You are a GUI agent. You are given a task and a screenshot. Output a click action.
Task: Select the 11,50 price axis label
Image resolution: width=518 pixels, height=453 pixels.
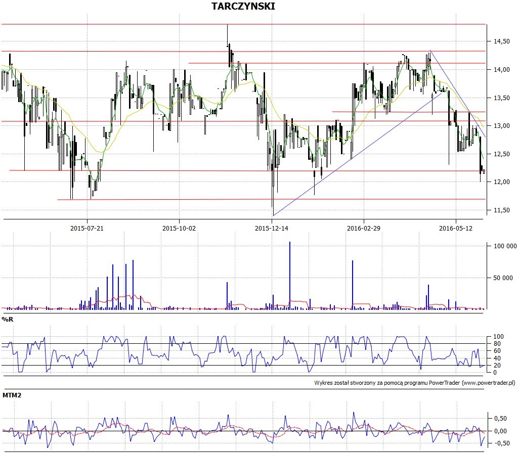click(x=501, y=210)
